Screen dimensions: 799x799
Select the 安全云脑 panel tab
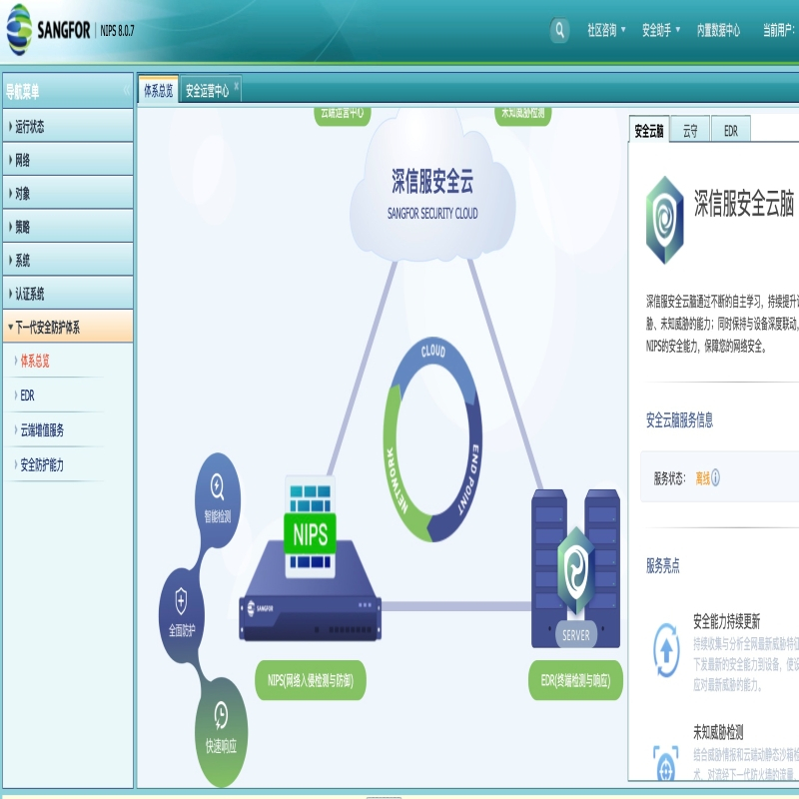648,131
